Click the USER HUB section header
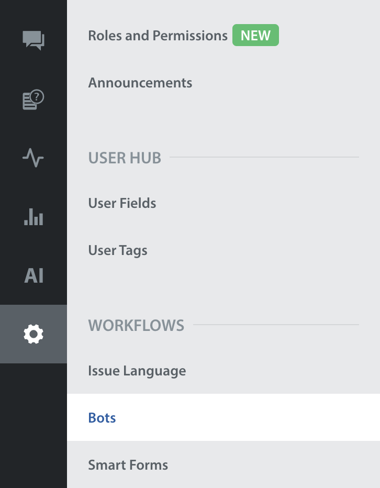The image size is (380, 488). pyautogui.click(x=125, y=158)
